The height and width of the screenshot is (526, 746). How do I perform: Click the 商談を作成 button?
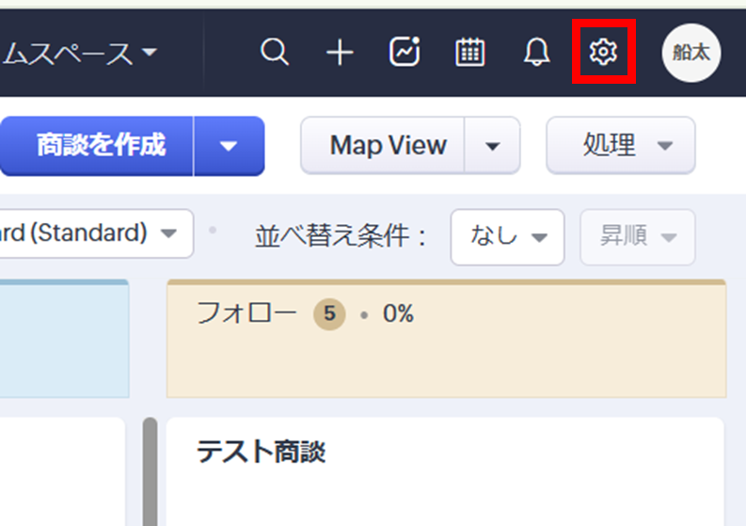tap(99, 146)
